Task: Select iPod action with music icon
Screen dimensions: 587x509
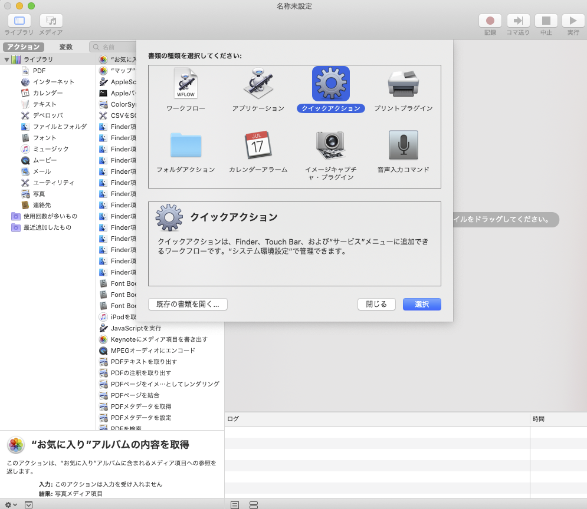Action: click(x=117, y=317)
